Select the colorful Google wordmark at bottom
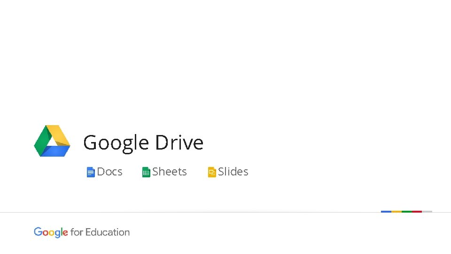Screen dimensions: 451x254 [x=51, y=232]
